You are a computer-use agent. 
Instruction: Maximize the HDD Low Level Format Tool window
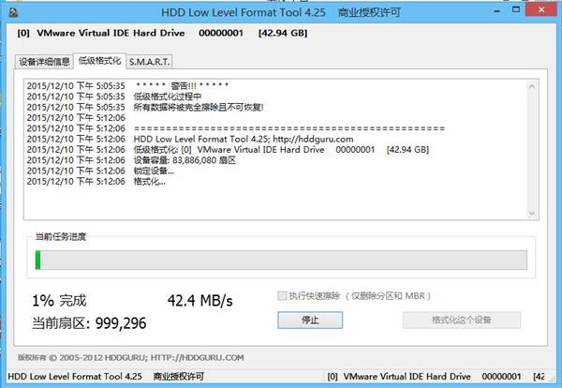tap(516, 10)
